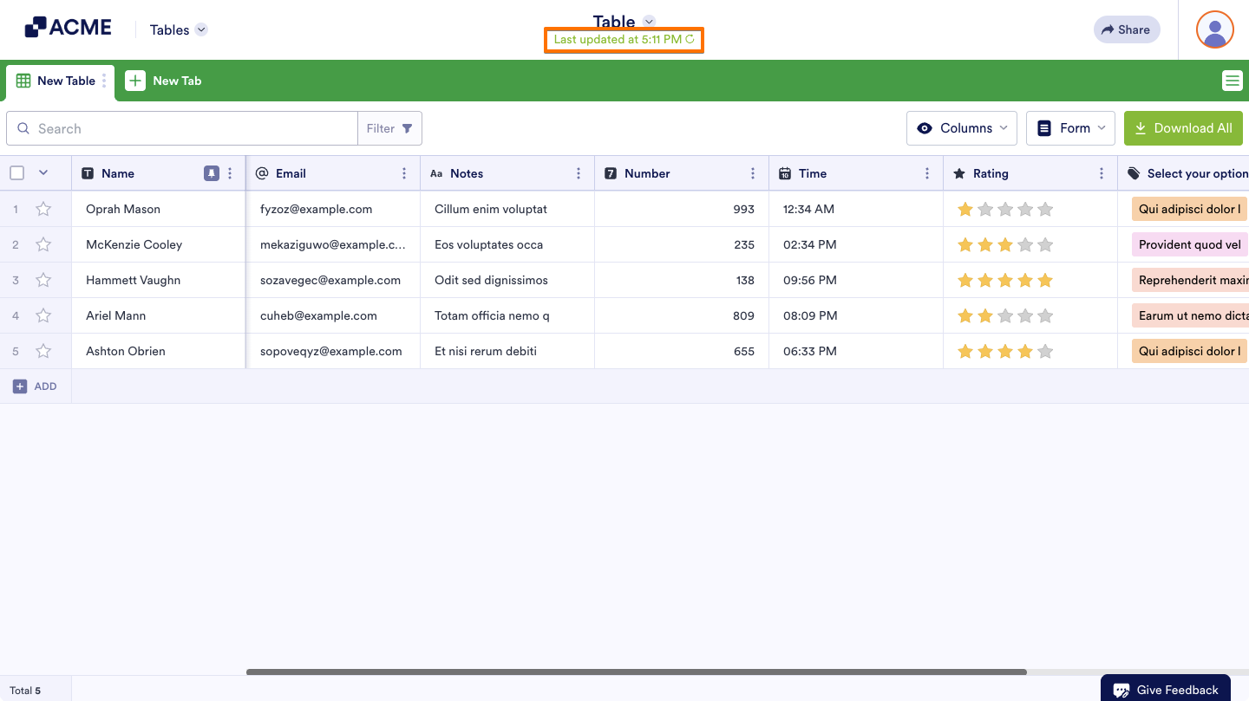Open the Reprehenderit option tag
Viewport: 1249px width, 701px height.
pyautogui.click(x=1190, y=280)
